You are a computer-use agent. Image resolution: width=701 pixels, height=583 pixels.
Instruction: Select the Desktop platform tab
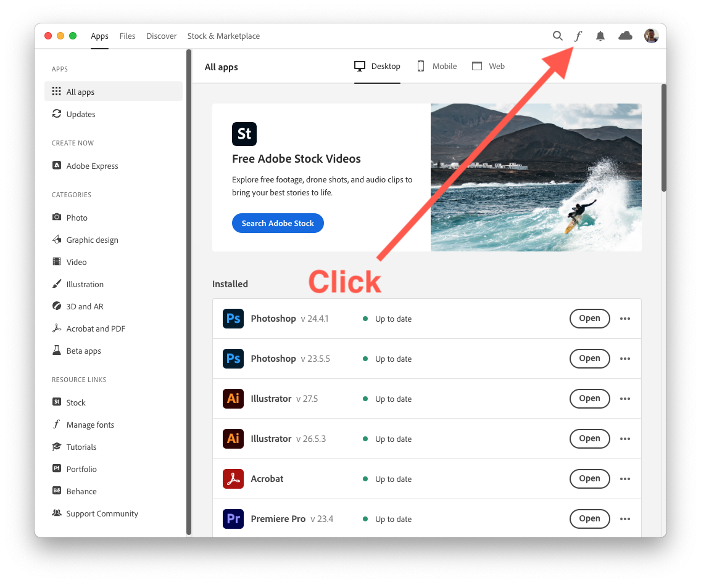point(377,66)
